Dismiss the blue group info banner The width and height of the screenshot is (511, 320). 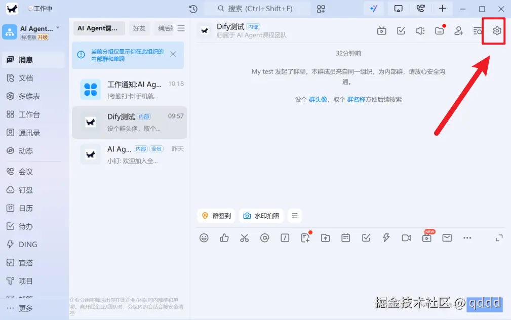pyautogui.click(x=173, y=54)
